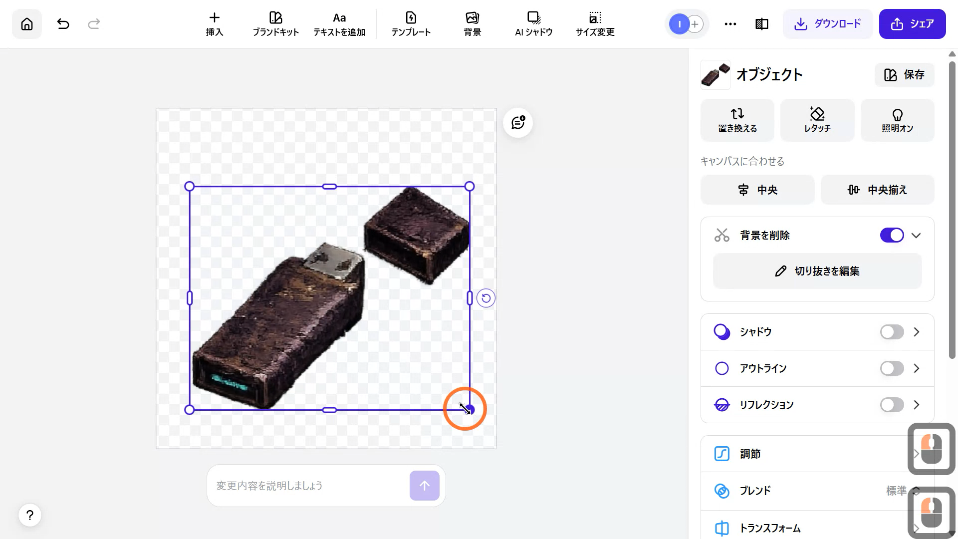The height and width of the screenshot is (539, 958).
Task: Click the user avatar 'I'
Action: pyautogui.click(x=679, y=24)
